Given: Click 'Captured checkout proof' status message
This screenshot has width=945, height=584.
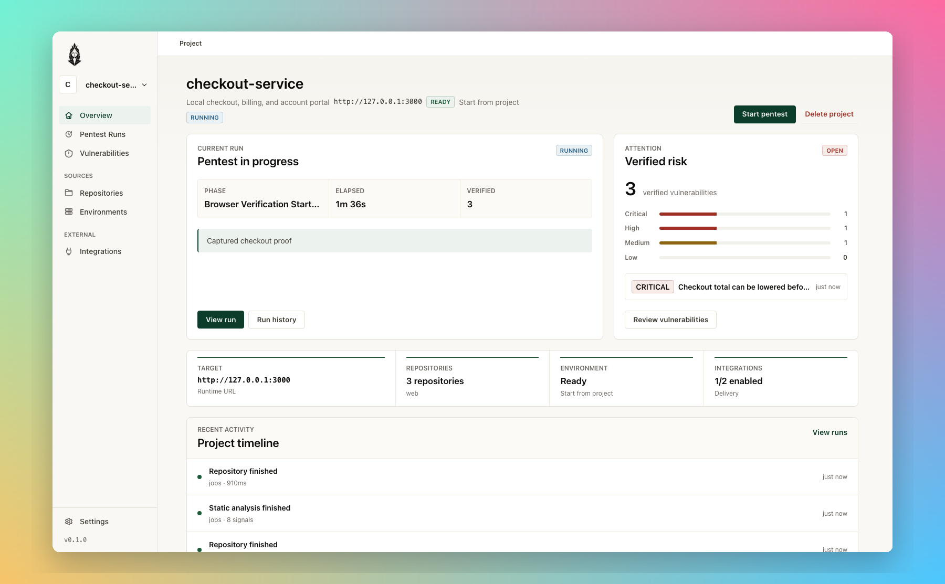Looking at the screenshot, I should click(395, 241).
